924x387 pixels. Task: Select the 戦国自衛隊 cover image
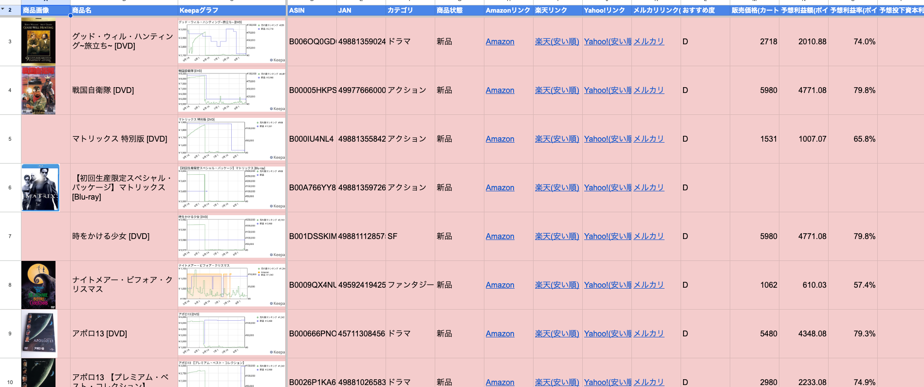pos(38,91)
